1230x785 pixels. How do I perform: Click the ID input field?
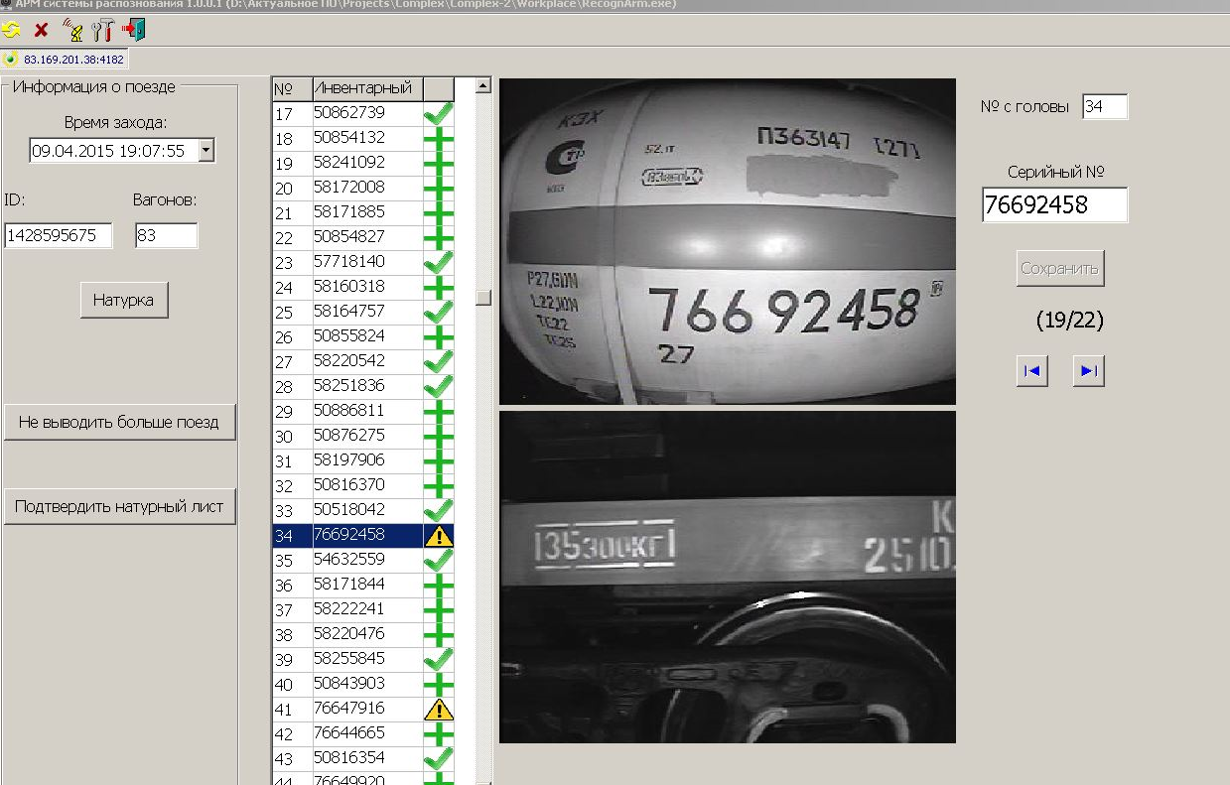click(59, 236)
